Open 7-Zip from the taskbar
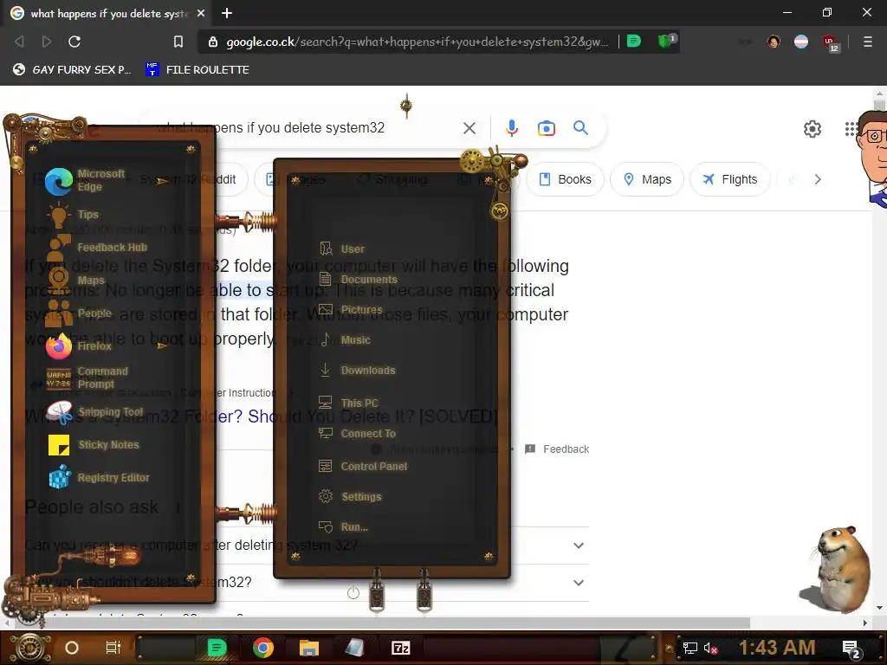This screenshot has height=665, width=887. [400, 648]
